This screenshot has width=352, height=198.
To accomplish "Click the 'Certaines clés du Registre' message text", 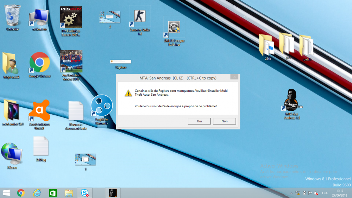I will pos(181,92).
